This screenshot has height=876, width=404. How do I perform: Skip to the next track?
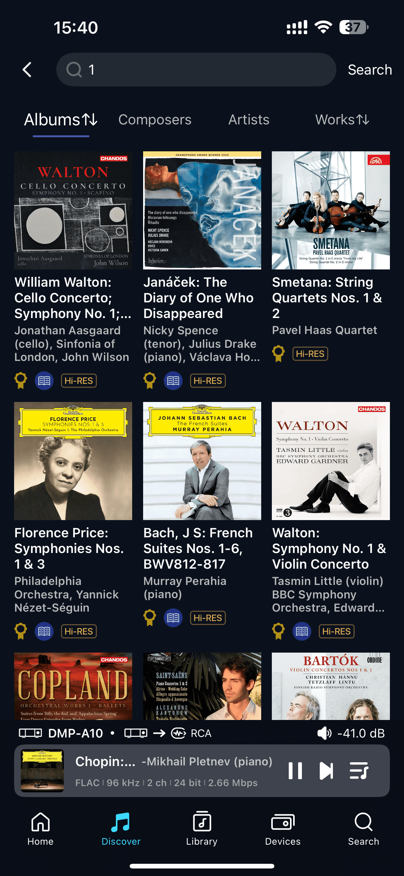(x=326, y=770)
